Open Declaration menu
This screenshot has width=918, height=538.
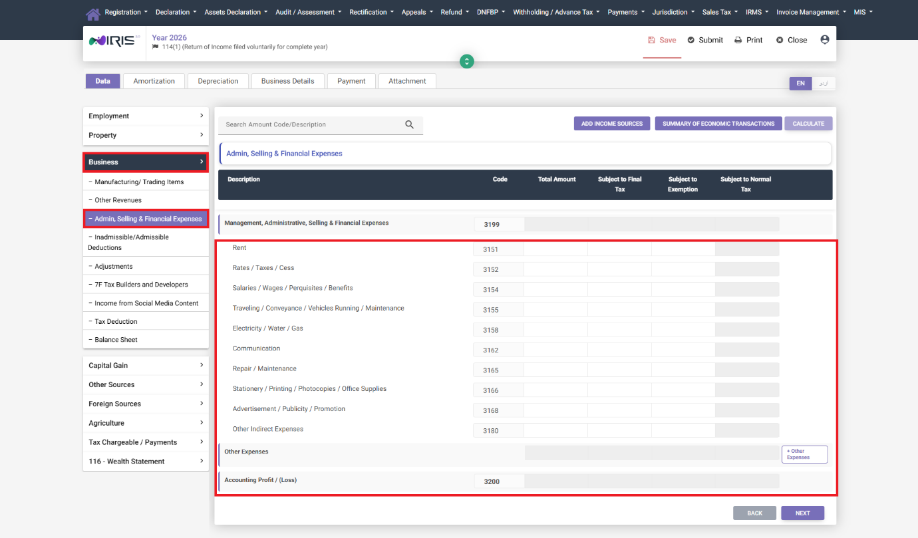tap(176, 12)
